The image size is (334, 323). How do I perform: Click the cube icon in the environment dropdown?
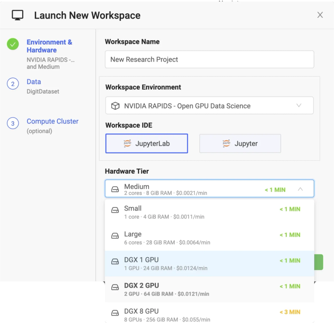[x=115, y=106]
